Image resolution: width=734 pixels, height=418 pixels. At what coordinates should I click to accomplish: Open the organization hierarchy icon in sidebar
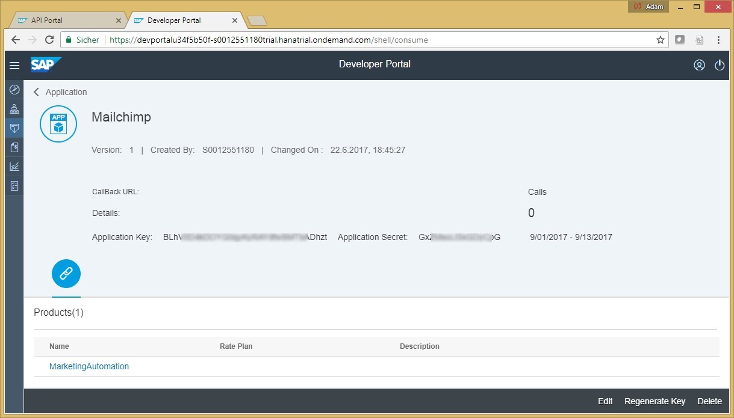click(14, 108)
